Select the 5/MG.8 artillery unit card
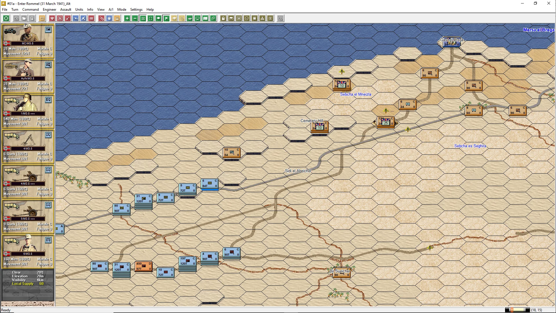Viewport: 556px width, 313px height. point(28,216)
